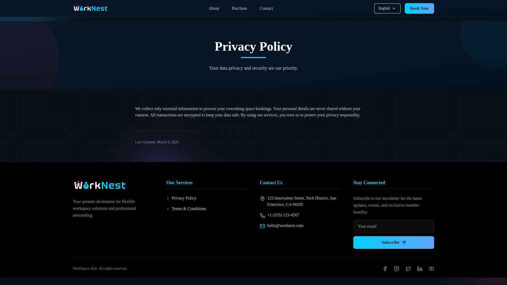The image size is (507, 285).
Task: Click the WorkNest footer logo
Action: tap(100, 185)
